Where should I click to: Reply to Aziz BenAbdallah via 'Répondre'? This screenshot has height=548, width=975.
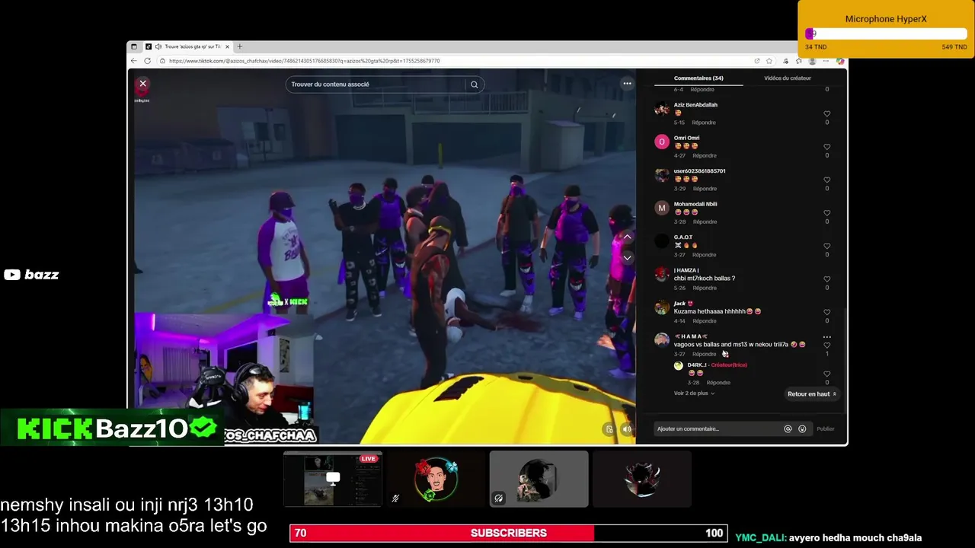coord(704,123)
